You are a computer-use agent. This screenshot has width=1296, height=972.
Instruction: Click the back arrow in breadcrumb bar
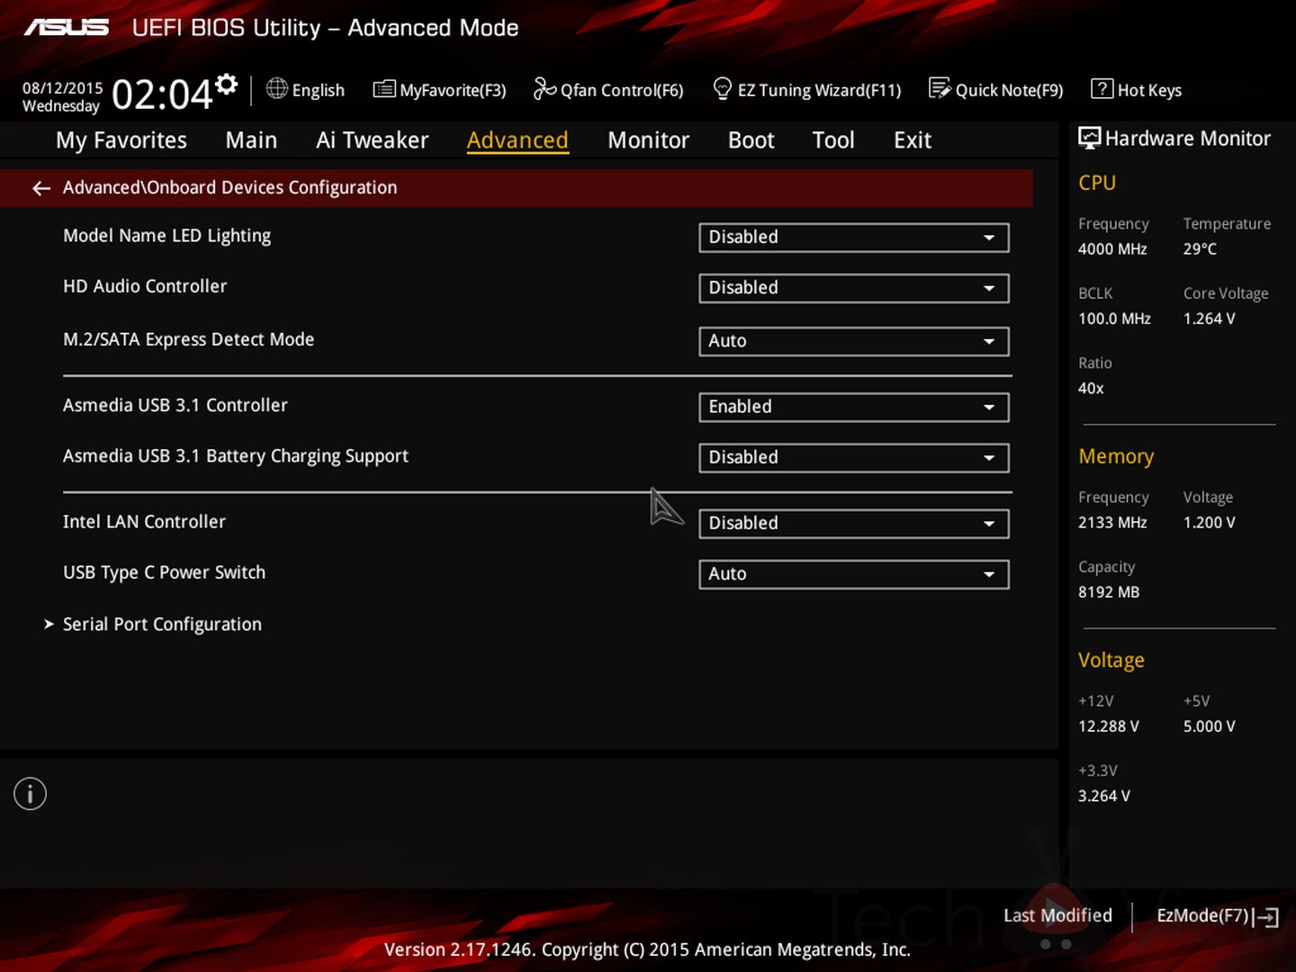(41, 188)
